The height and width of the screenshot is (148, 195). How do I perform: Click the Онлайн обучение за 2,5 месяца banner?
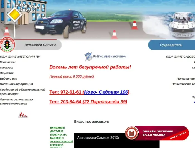(x=157, y=133)
